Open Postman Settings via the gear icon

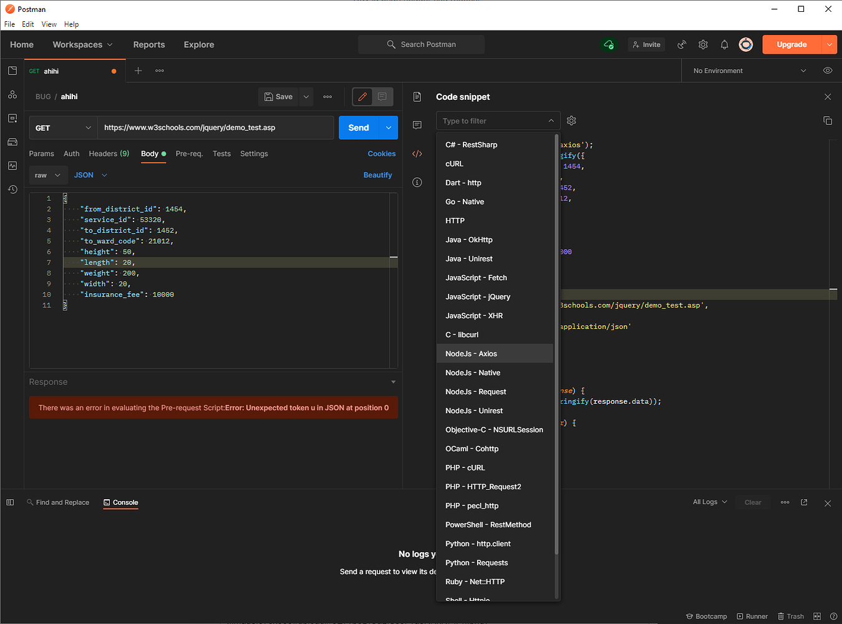(703, 44)
